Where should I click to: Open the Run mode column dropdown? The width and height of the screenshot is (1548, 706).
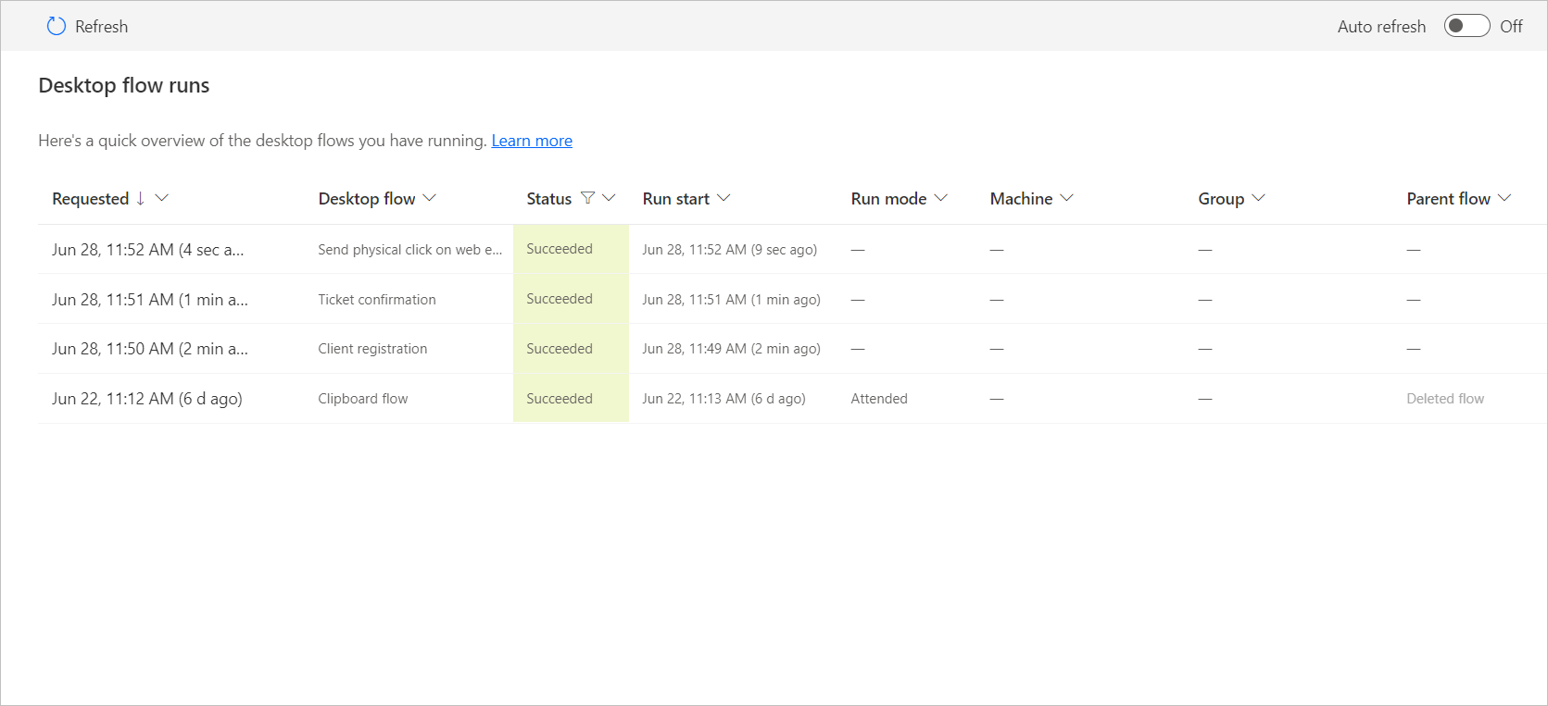pyautogui.click(x=941, y=198)
